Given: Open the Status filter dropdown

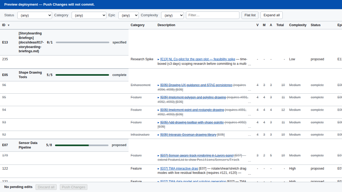Looking at the screenshot, I should (35, 15).
